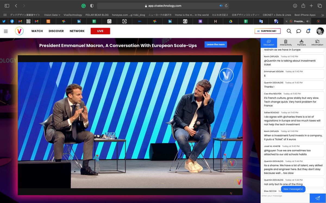Click the Leave the room button
The image size is (326, 203).
tap(216, 44)
